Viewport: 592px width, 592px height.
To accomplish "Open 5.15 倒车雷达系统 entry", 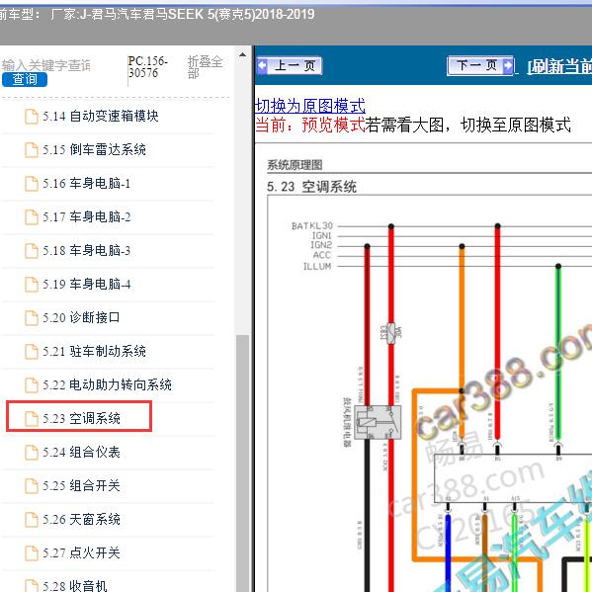I will click(94, 150).
